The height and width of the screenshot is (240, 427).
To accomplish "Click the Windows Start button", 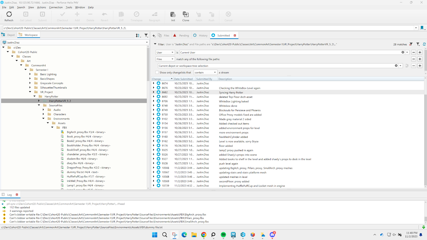I will tap(155, 235).
